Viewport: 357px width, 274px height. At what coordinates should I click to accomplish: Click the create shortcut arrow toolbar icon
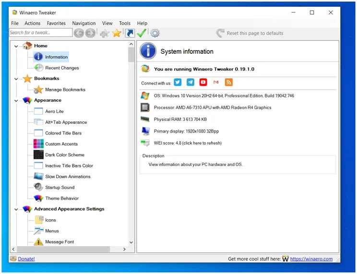130,33
